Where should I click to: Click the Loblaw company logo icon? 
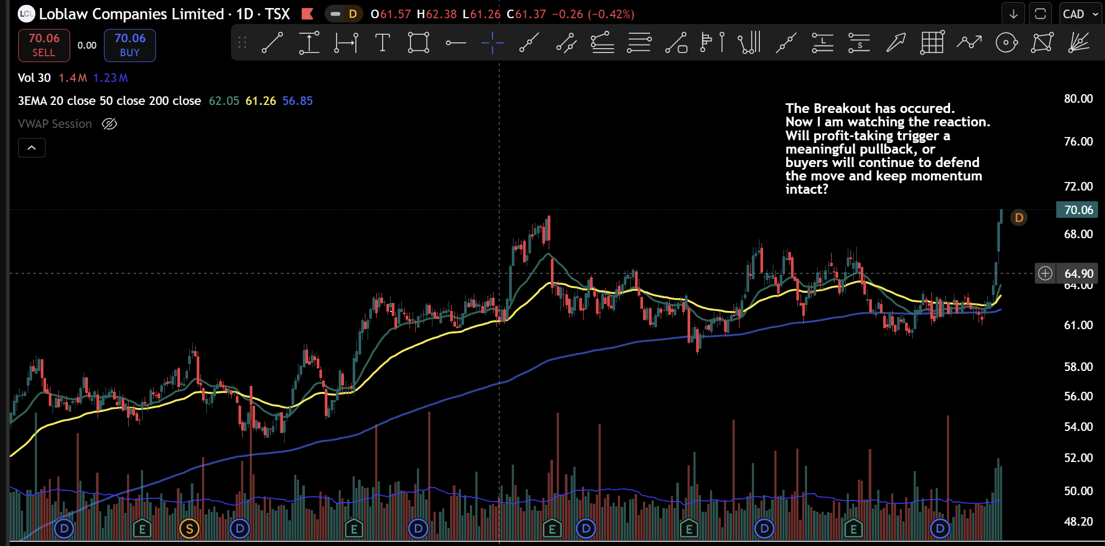point(26,14)
